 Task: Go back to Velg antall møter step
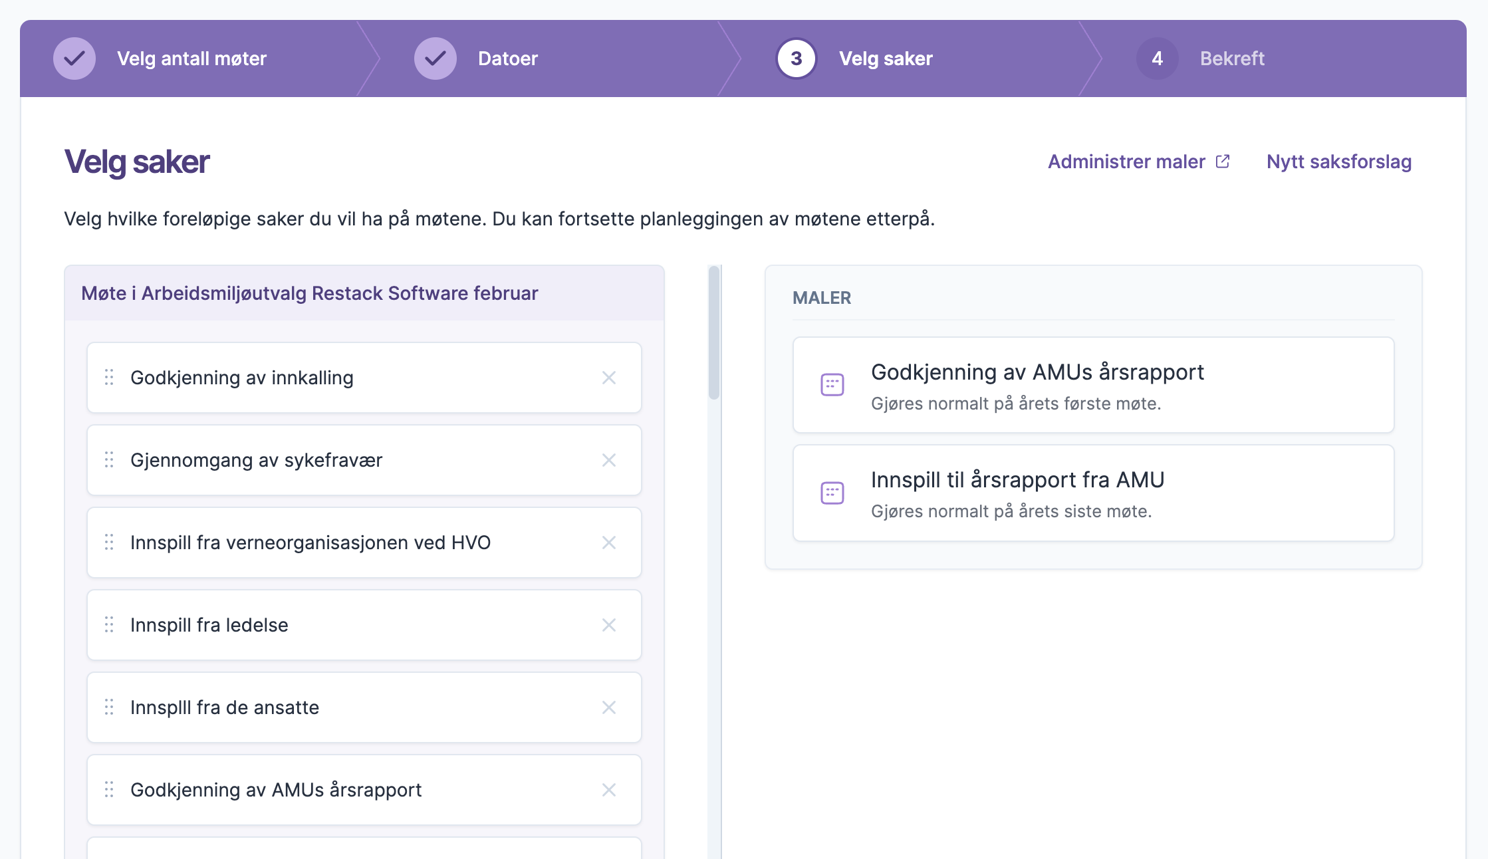coord(191,59)
